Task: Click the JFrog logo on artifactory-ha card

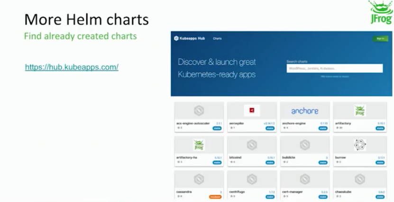Action: pos(199,145)
